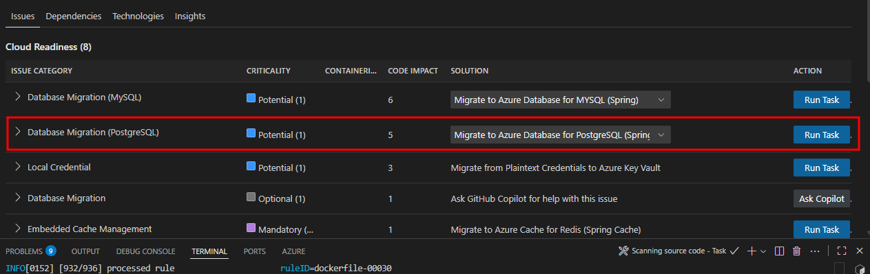Open the DEBUG CONSOLE panel tab
Screen dimensions: 870x274
coord(145,251)
